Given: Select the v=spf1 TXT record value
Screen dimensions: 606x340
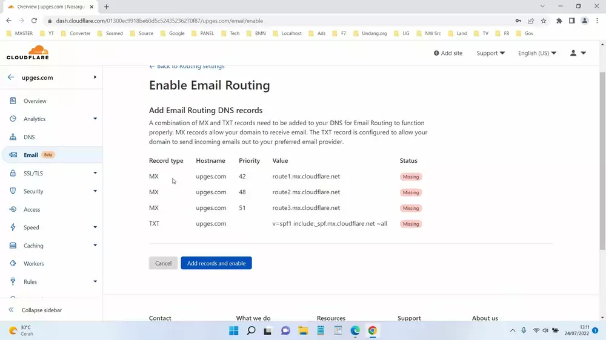Looking at the screenshot, I should click(x=330, y=223).
